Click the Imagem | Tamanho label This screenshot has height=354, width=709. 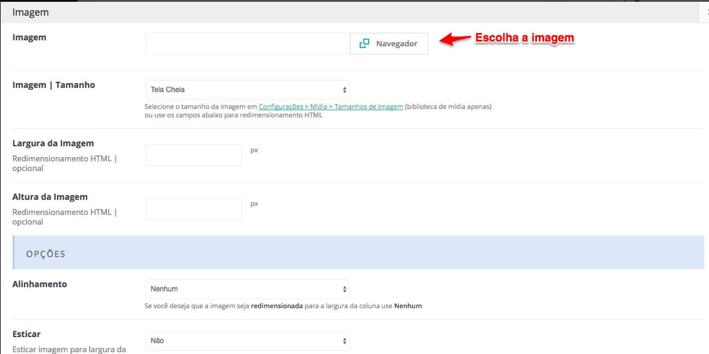click(54, 85)
